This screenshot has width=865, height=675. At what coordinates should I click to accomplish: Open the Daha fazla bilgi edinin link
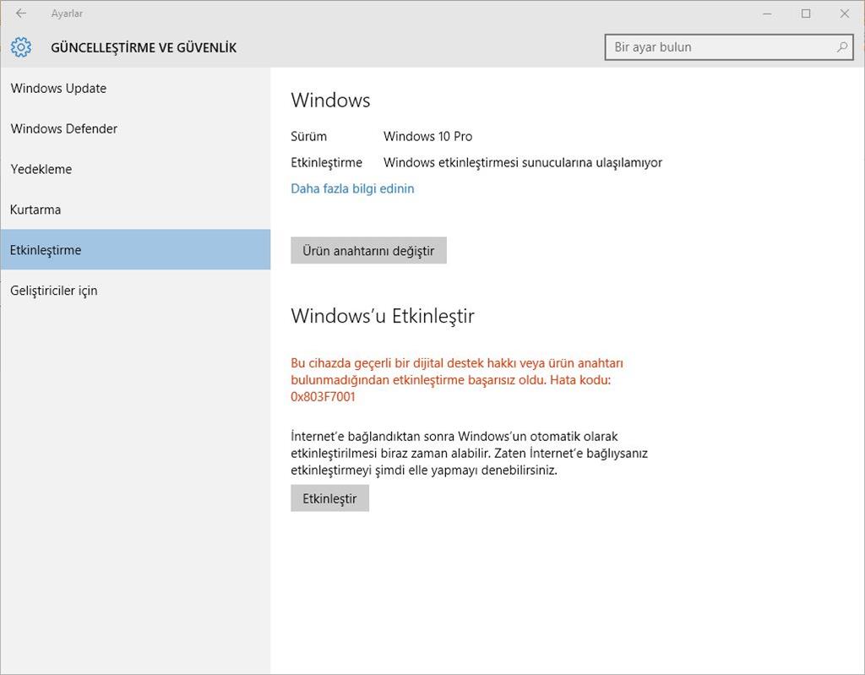pyautogui.click(x=352, y=188)
